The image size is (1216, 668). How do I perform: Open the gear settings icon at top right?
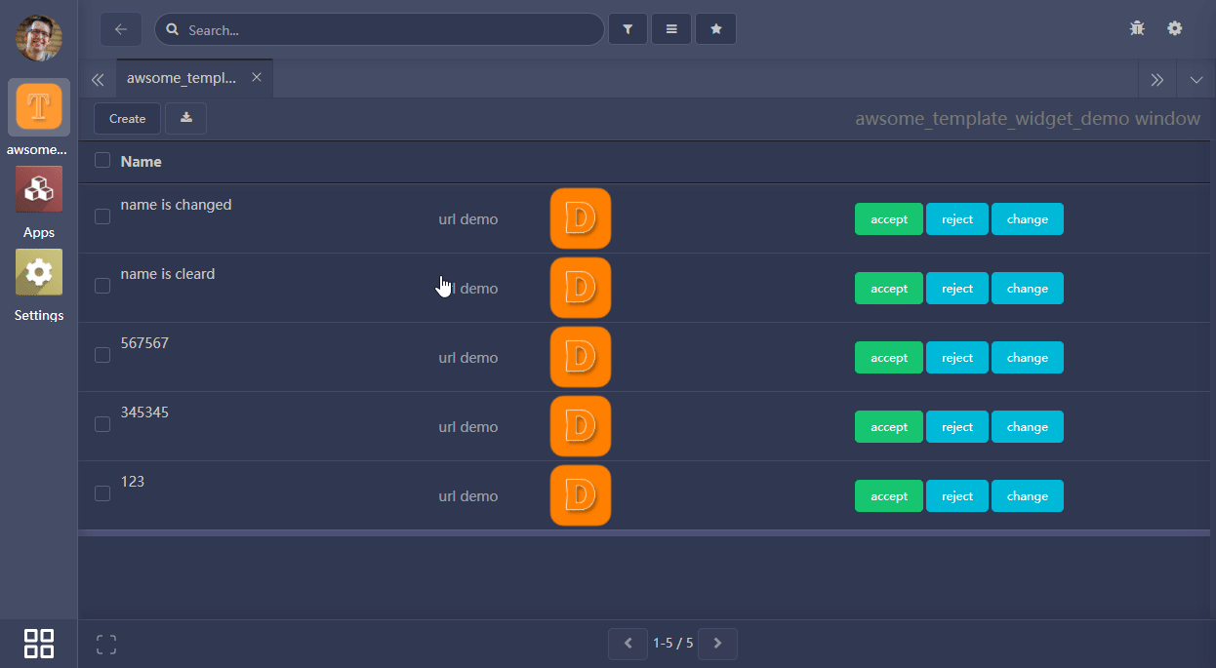[1175, 28]
